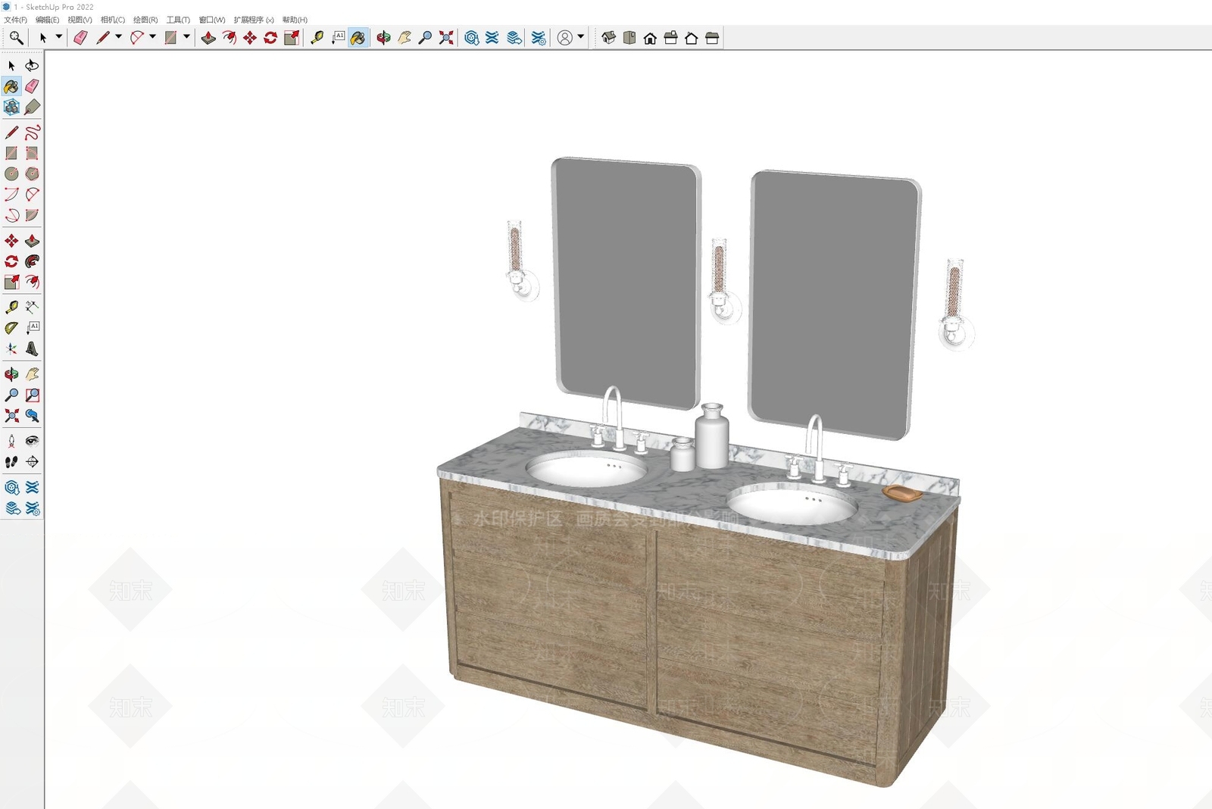1212x809 pixels.
Task: Select the Walk footprints tool
Action: (11, 461)
